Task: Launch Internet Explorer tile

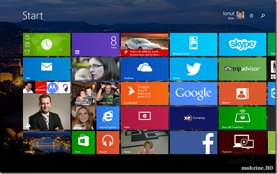Action: (x=108, y=118)
